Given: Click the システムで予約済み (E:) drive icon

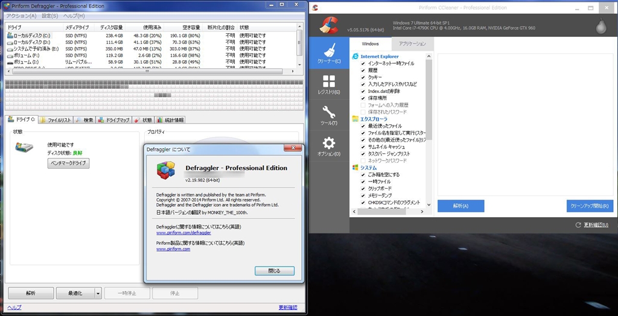Looking at the screenshot, I should (10, 49).
